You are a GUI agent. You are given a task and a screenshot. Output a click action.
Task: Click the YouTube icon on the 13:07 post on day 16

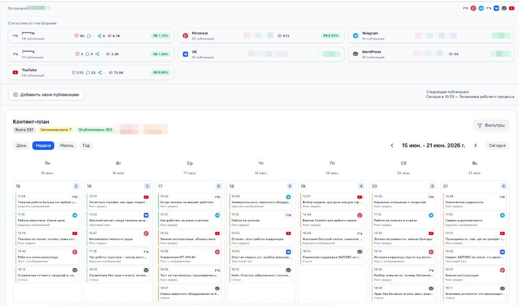146,197
